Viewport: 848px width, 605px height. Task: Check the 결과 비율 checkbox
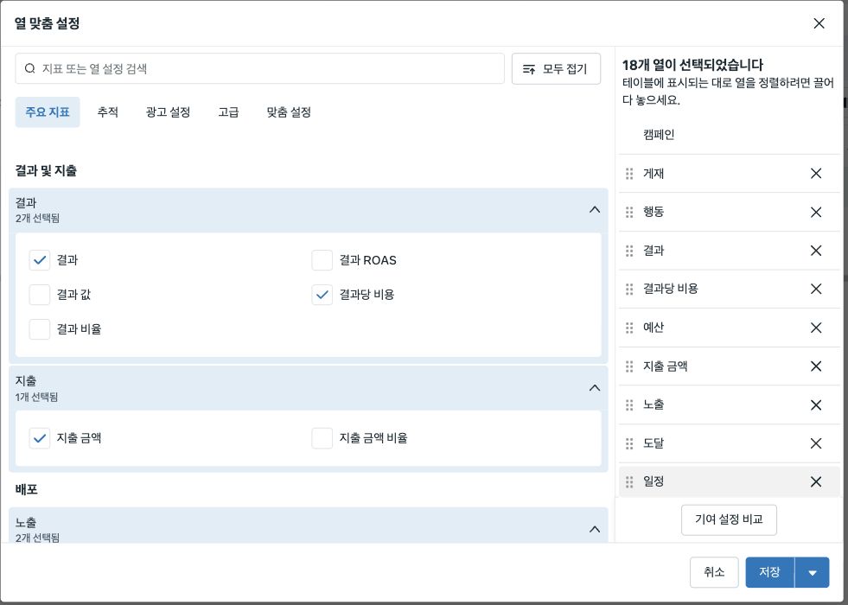click(40, 328)
